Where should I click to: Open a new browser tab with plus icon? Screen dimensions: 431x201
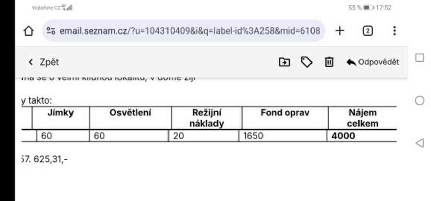[340, 30]
